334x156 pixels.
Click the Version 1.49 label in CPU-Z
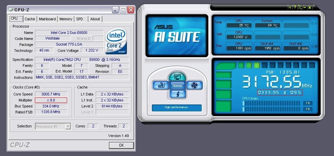click(x=118, y=136)
